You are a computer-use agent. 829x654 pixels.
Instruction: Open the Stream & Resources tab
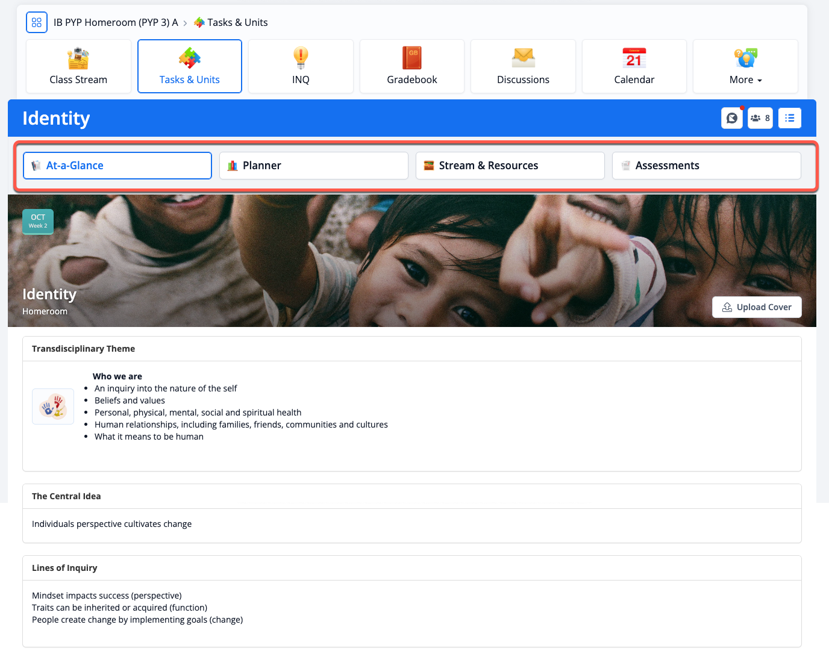click(x=510, y=166)
